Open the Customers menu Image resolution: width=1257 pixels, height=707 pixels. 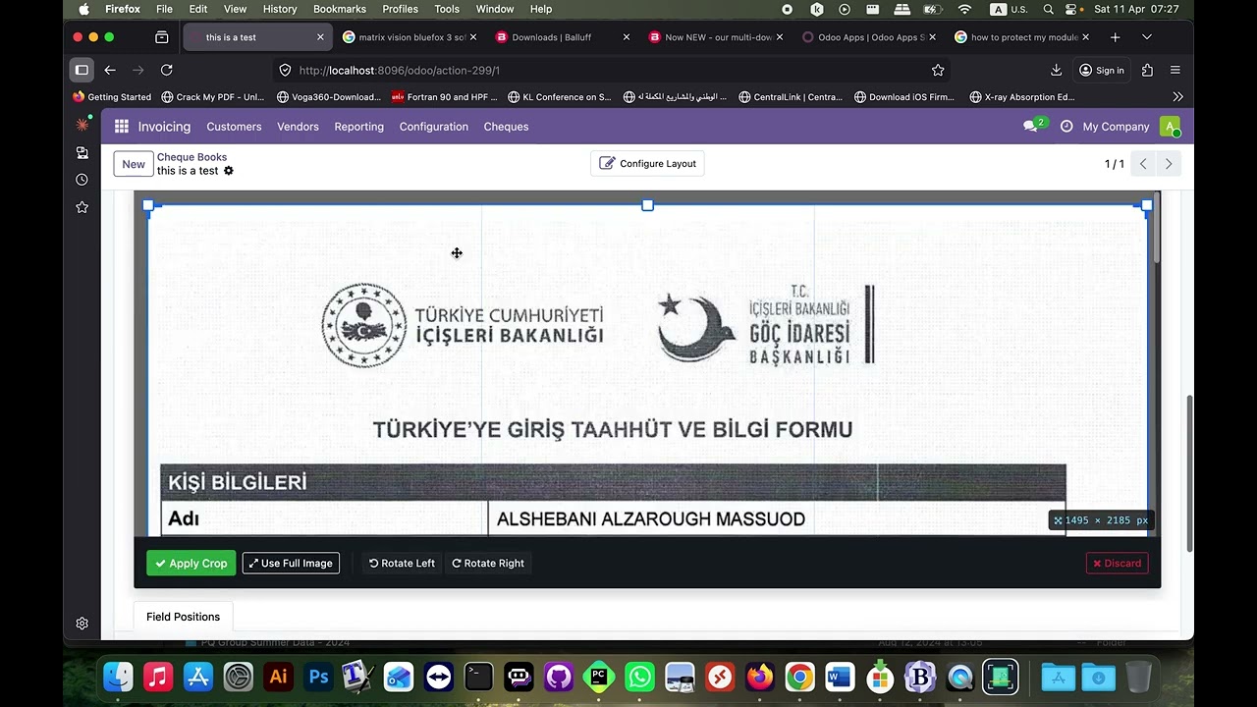[234, 127]
